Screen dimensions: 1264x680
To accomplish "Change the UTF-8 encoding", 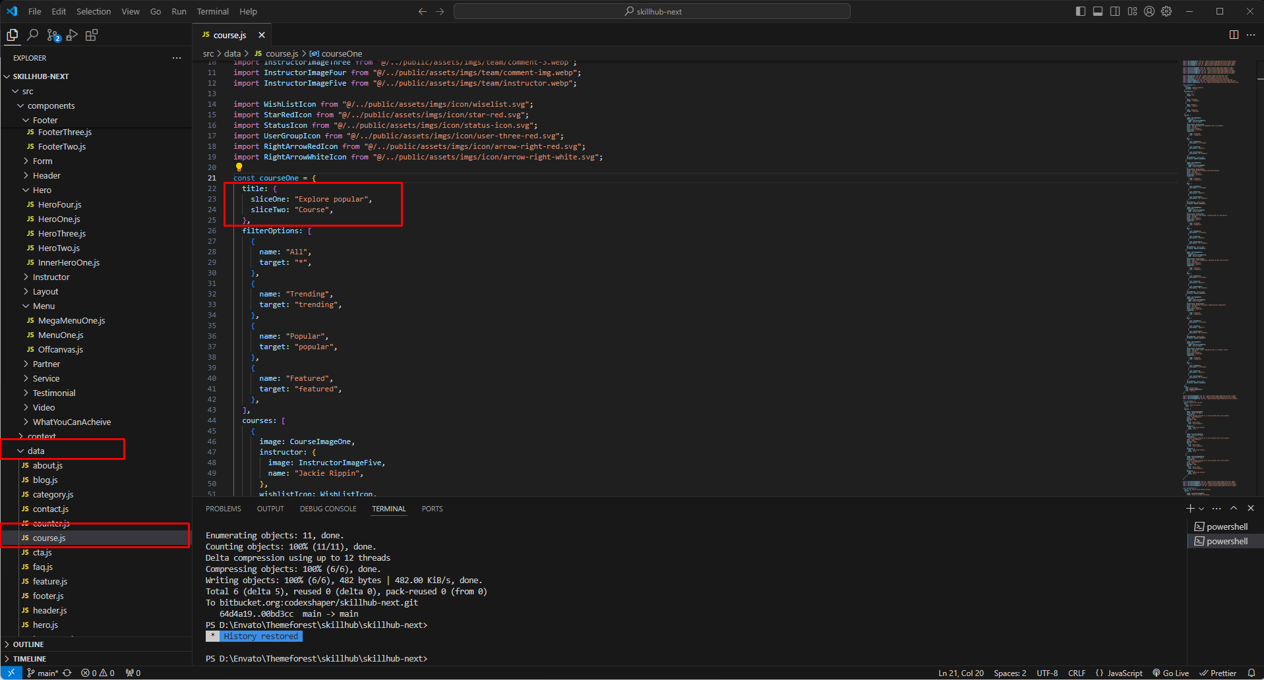I will [x=1047, y=673].
